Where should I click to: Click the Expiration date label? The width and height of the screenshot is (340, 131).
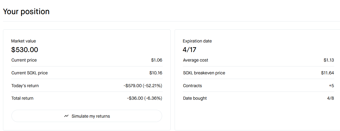tap(197, 41)
